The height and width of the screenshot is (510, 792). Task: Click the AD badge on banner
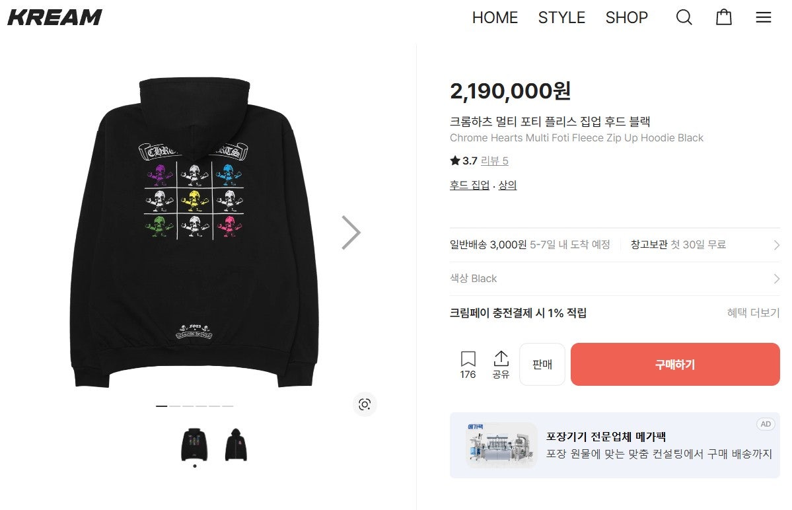[766, 424]
